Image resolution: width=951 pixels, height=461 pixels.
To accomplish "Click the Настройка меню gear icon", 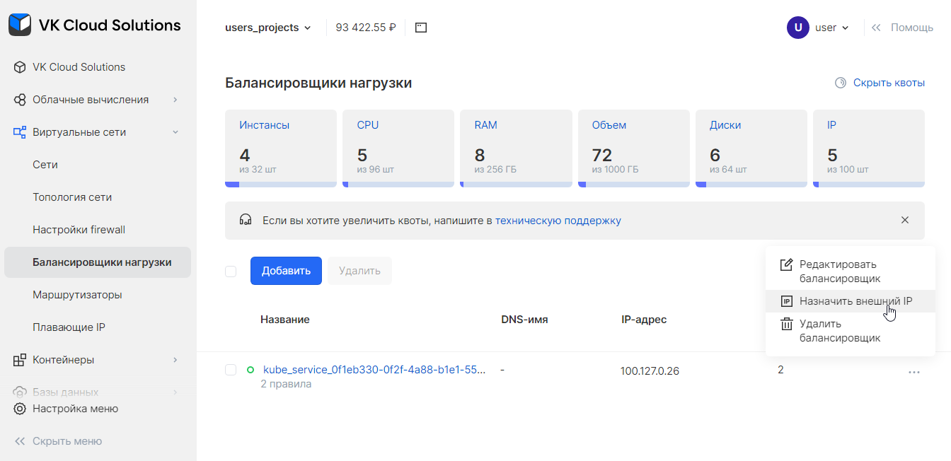I will [x=20, y=409].
